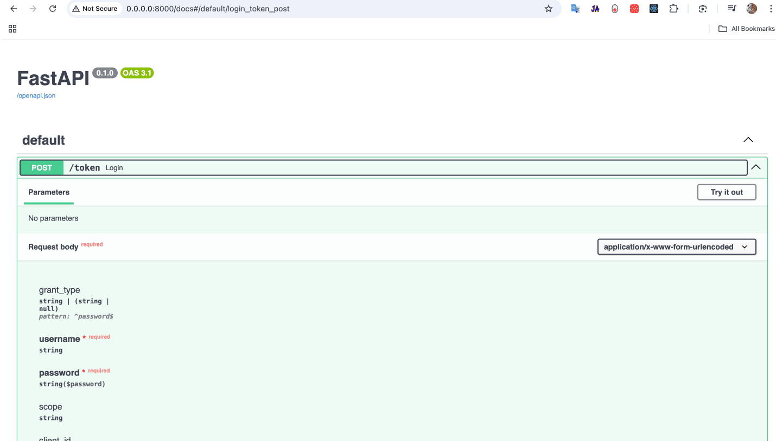Click the screen capture lens icon

tap(703, 9)
